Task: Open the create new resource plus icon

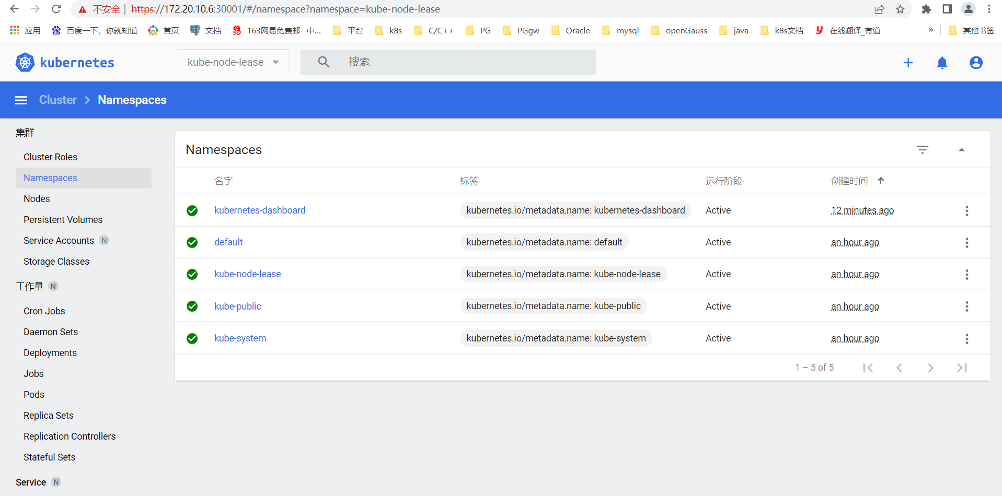Action: click(908, 63)
